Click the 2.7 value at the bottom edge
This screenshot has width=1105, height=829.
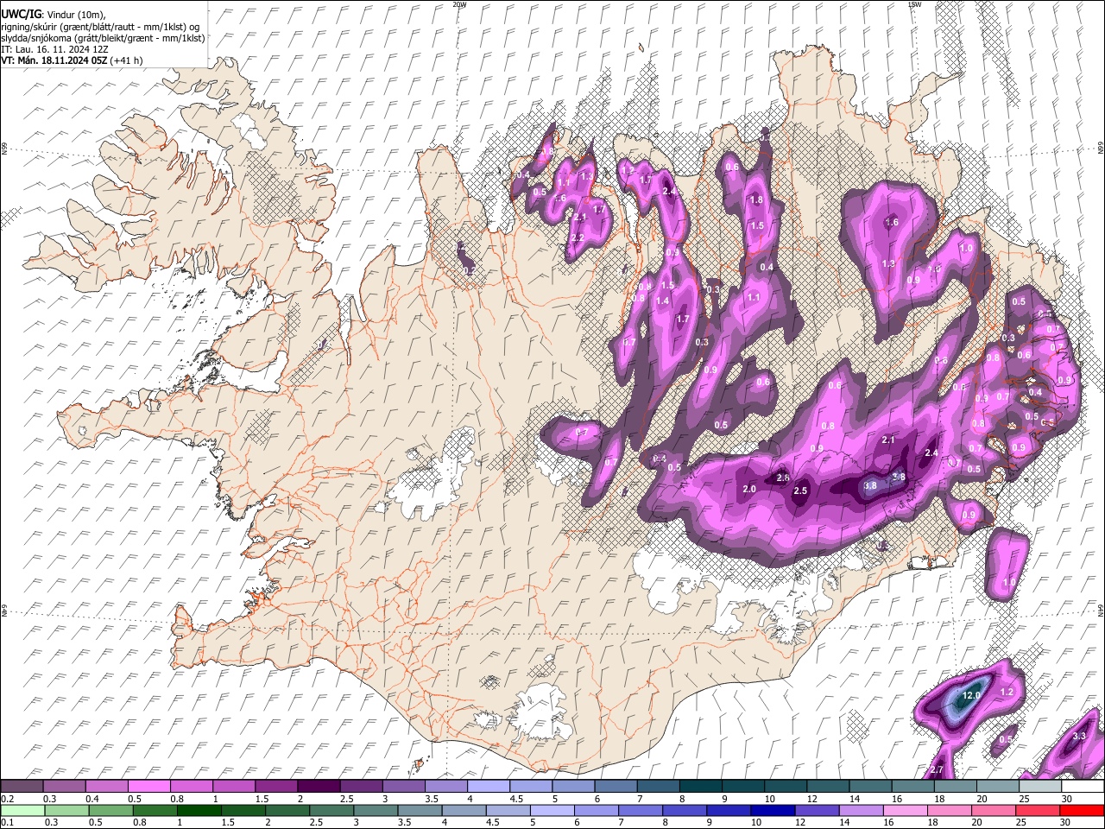click(938, 769)
